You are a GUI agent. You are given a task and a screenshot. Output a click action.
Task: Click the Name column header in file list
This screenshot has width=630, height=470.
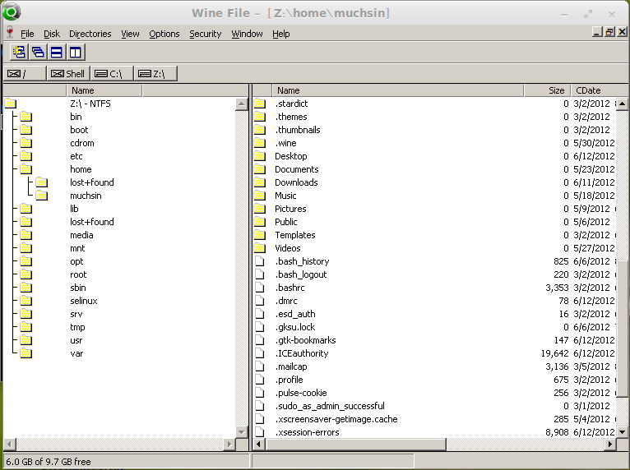point(398,90)
